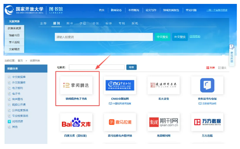Open the 万方数据 logo tile

(207, 122)
